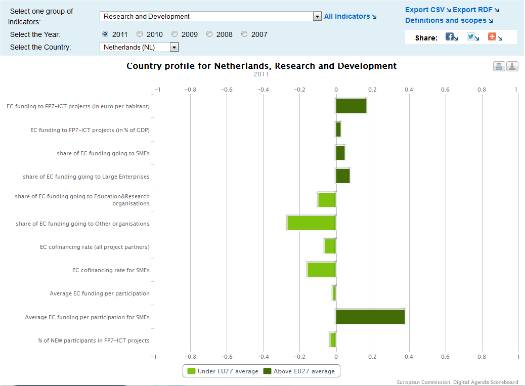Click the Export CSV link
The width and height of the screenshot is (525, 386).
tap(425, 10)
